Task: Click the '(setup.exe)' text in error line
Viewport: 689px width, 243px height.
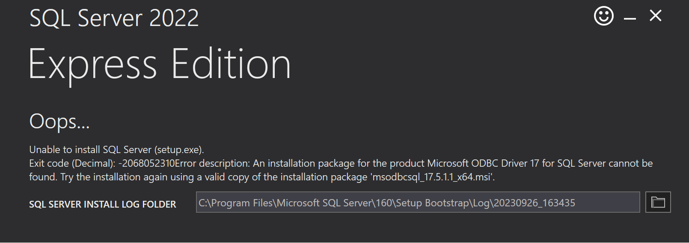Action: click(x=179, y=150)
